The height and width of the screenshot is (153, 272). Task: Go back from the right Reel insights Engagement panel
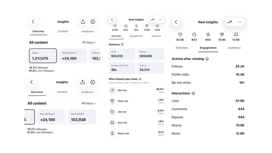pos(176,22)
